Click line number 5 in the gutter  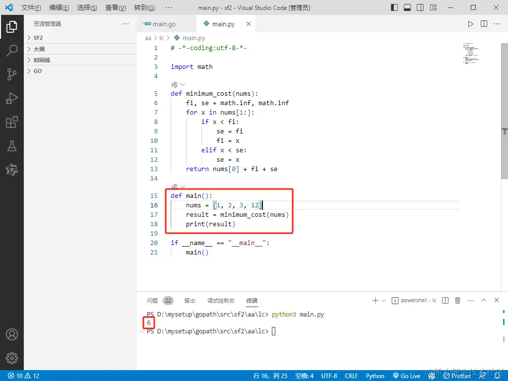pyautogui.click(x=156, y=94)
